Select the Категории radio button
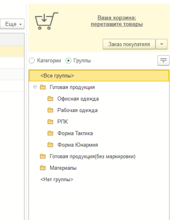The width and height of the screenshot is (177, 220). (32, 60)
